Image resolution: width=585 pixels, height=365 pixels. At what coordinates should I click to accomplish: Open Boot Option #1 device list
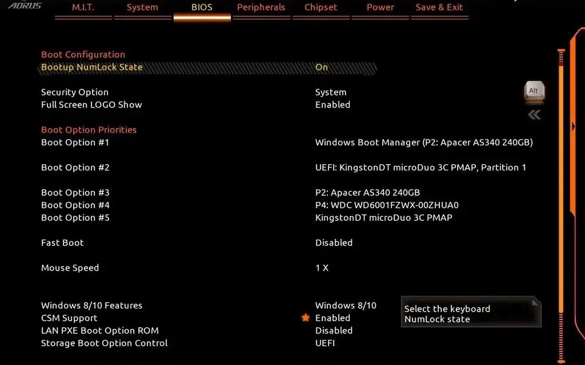click(x=424, y=142)
